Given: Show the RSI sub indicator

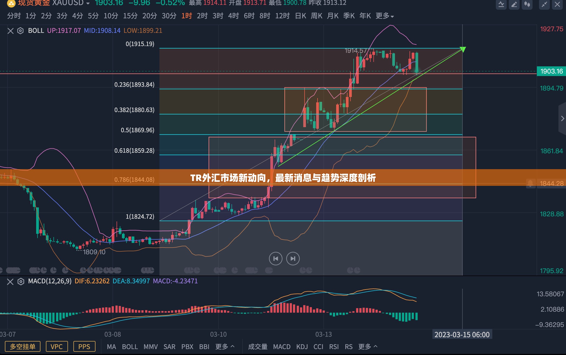Looking at the screenshot, I should click(334, 347).
